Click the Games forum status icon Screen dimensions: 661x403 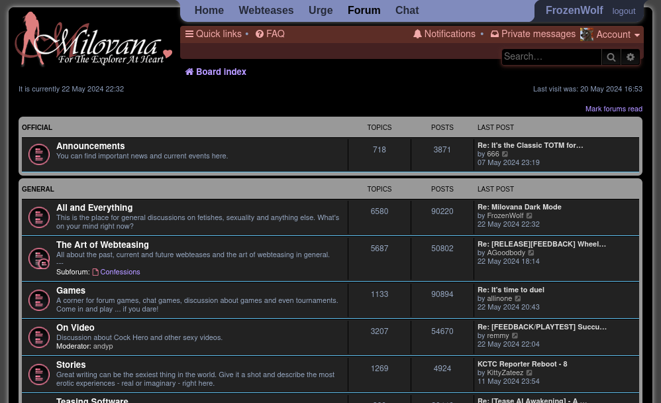tap(39, 300)
